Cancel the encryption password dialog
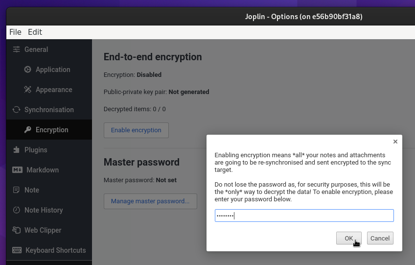 coord(380,238)
